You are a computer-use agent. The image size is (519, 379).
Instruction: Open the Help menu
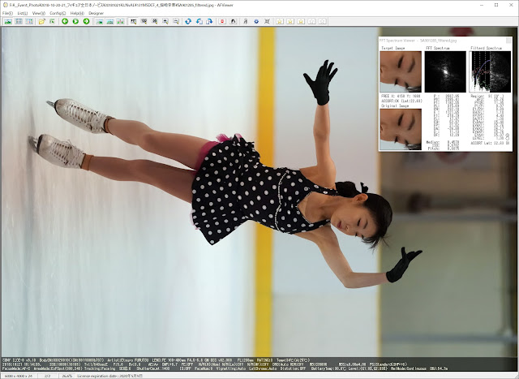point(77,13)
